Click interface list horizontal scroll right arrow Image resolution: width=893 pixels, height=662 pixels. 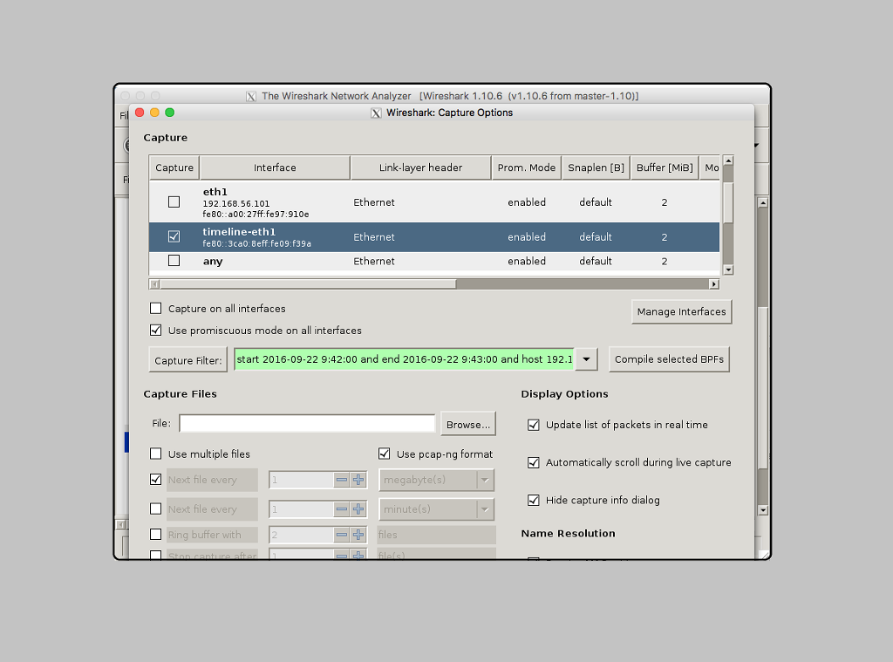click(713, 283)
